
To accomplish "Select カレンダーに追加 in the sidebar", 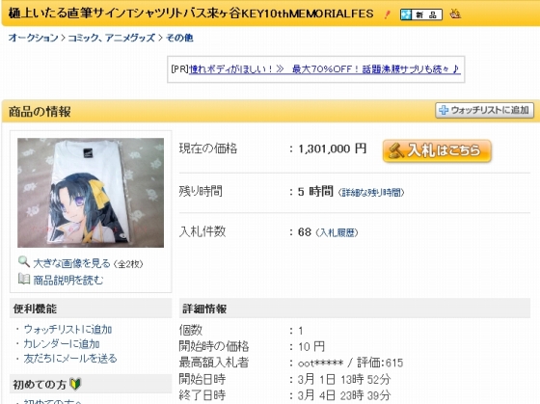I will (x=62, y=343).
